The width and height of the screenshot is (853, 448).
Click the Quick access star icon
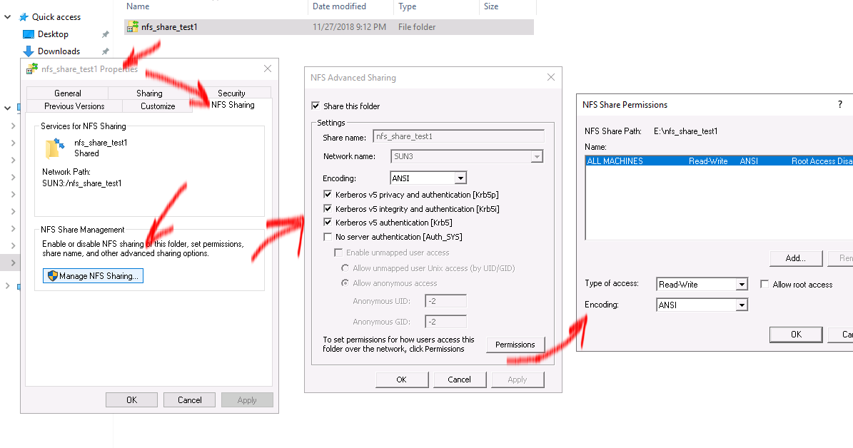24,16
